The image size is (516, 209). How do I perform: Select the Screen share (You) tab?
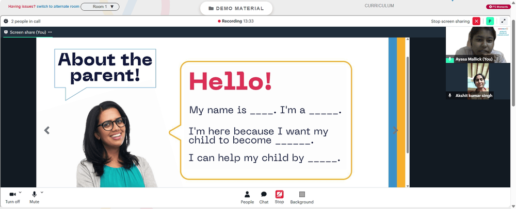pos(28,32)
